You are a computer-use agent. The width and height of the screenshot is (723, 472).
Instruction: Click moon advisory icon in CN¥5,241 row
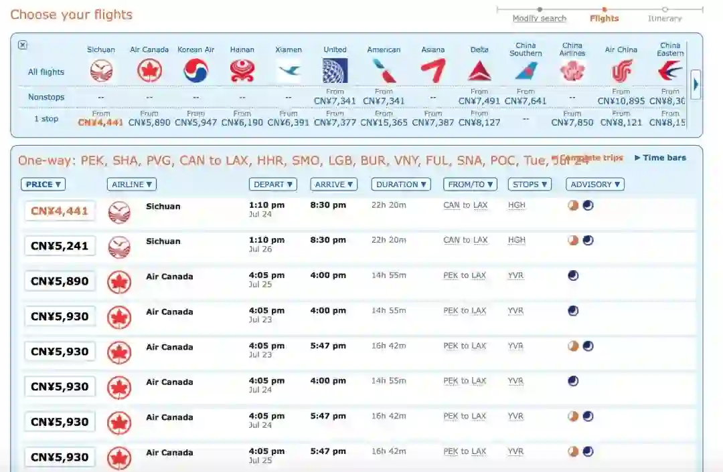pyautogui.click(x=588, y=241)
